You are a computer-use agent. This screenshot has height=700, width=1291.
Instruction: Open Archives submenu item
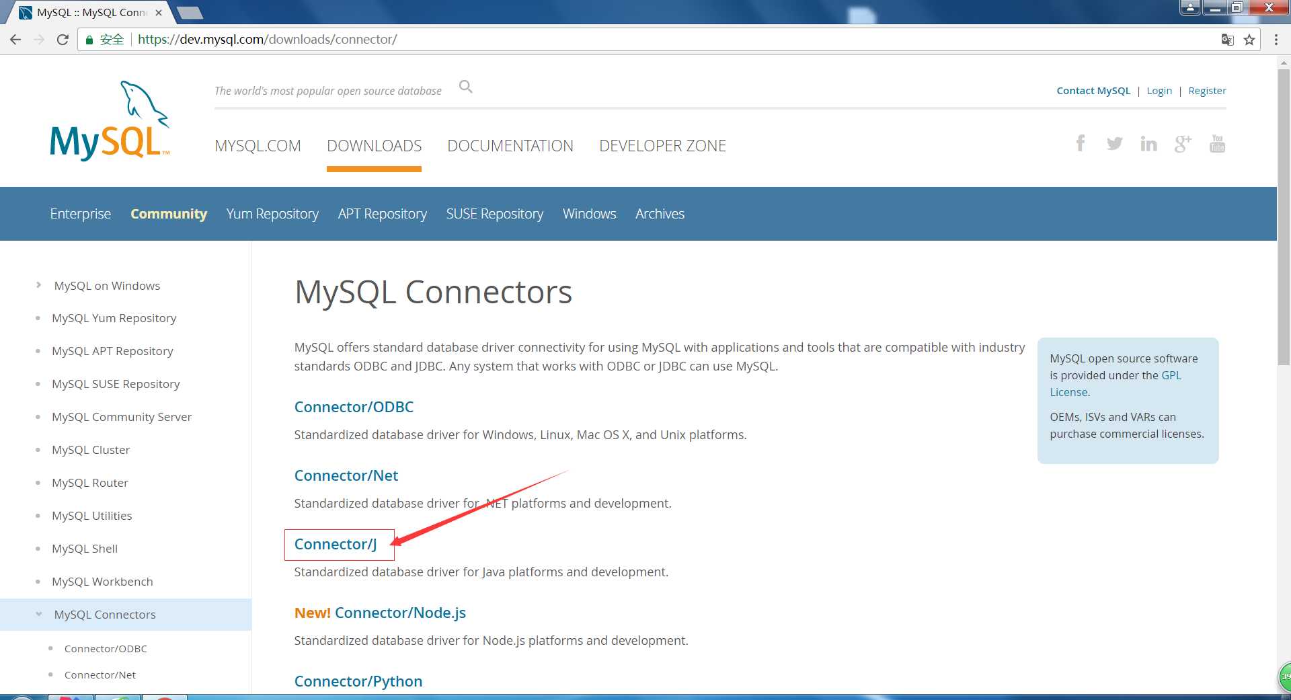(x=660, y=214)
